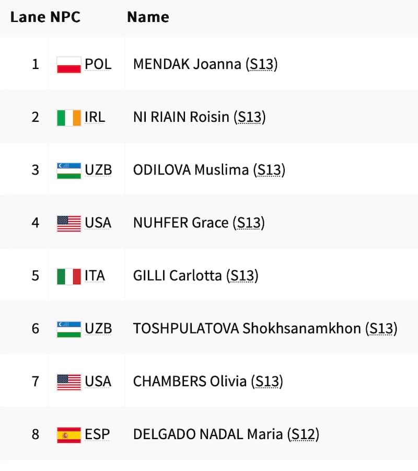Click the Spain flag icon
The image size is (418, 471).
(69, 434)
